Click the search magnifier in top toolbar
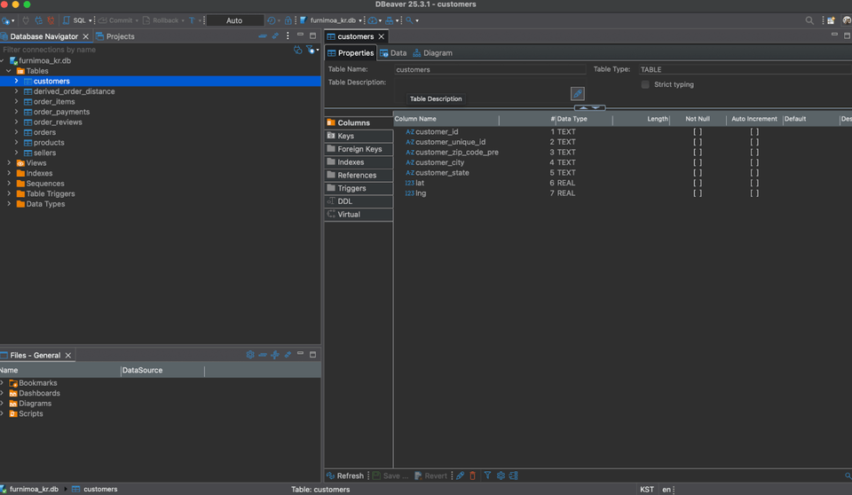This screenshot has width=852, height=495. click(x=809, y=20)
